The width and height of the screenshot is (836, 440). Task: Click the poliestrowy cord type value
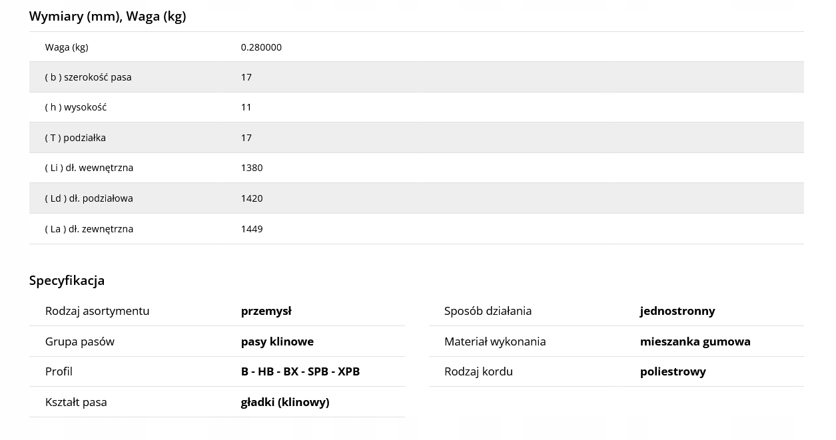click(673, 371)
